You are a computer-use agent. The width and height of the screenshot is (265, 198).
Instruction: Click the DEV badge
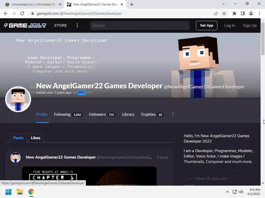pyautogui.click(x=82, y=93)
